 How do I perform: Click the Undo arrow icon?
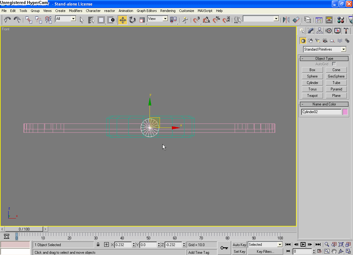(x=7, y=20)
